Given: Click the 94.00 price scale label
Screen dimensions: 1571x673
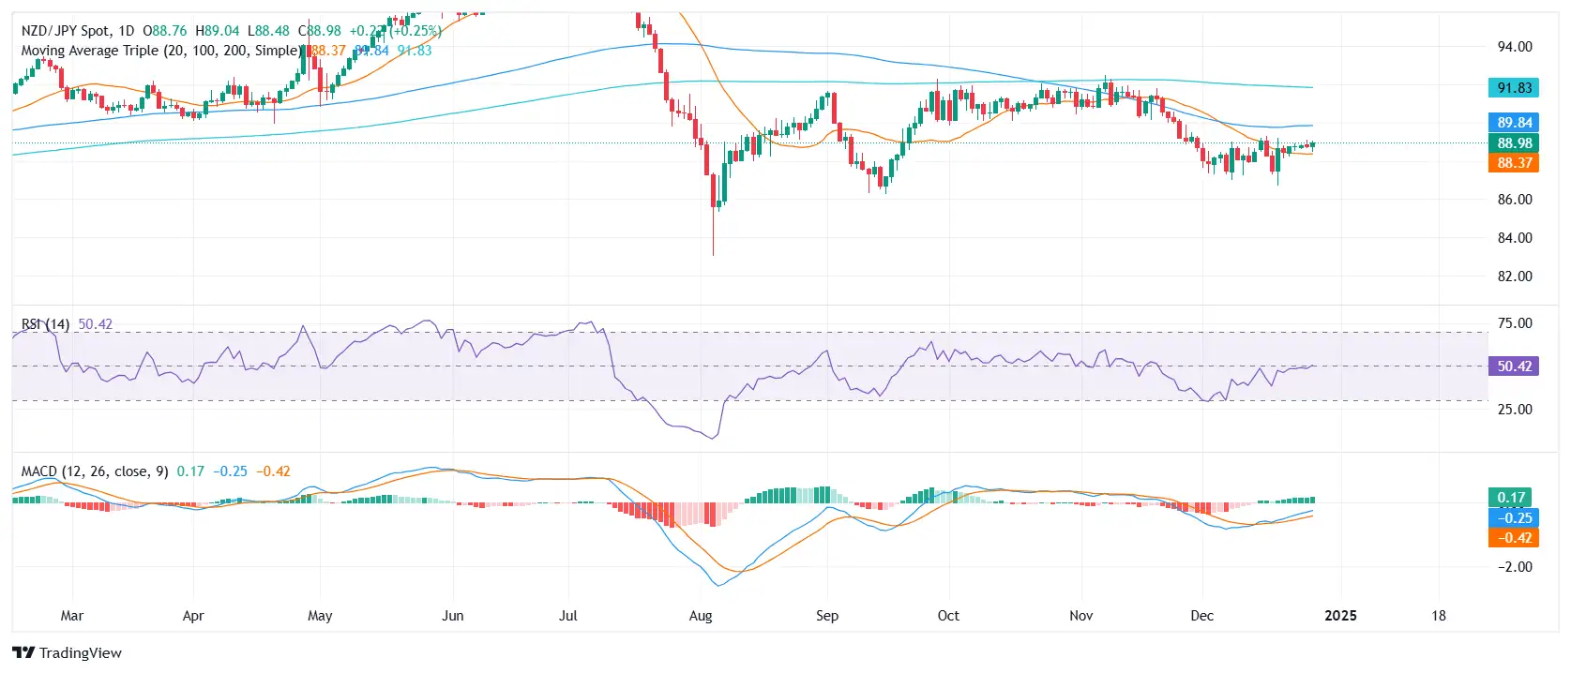Looking at the screenshot, I should point(1515,47).
